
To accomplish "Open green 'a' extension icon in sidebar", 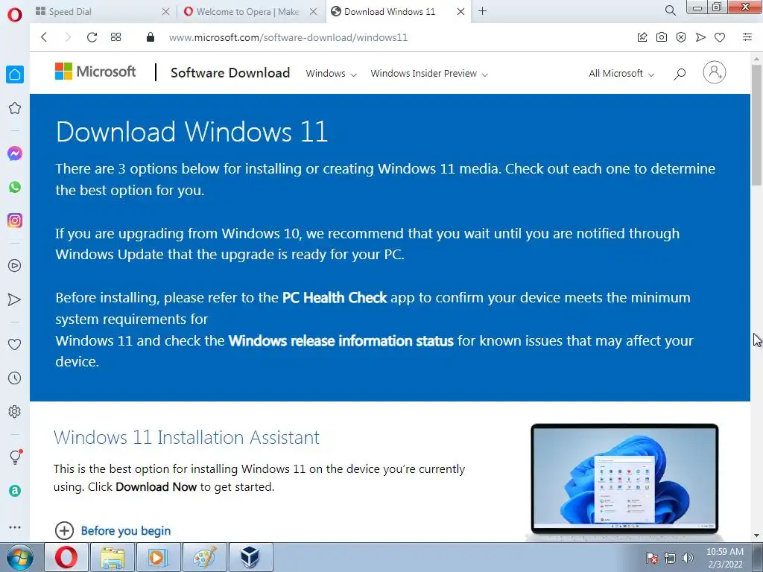I will coord(15,491).
